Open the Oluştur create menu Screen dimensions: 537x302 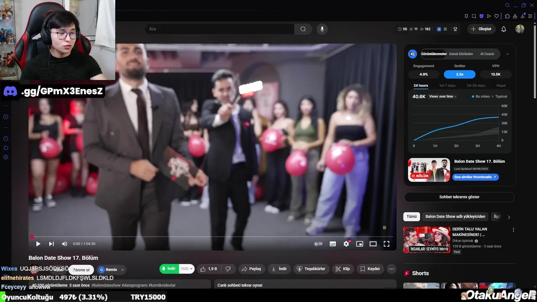[x=481, y=29]
